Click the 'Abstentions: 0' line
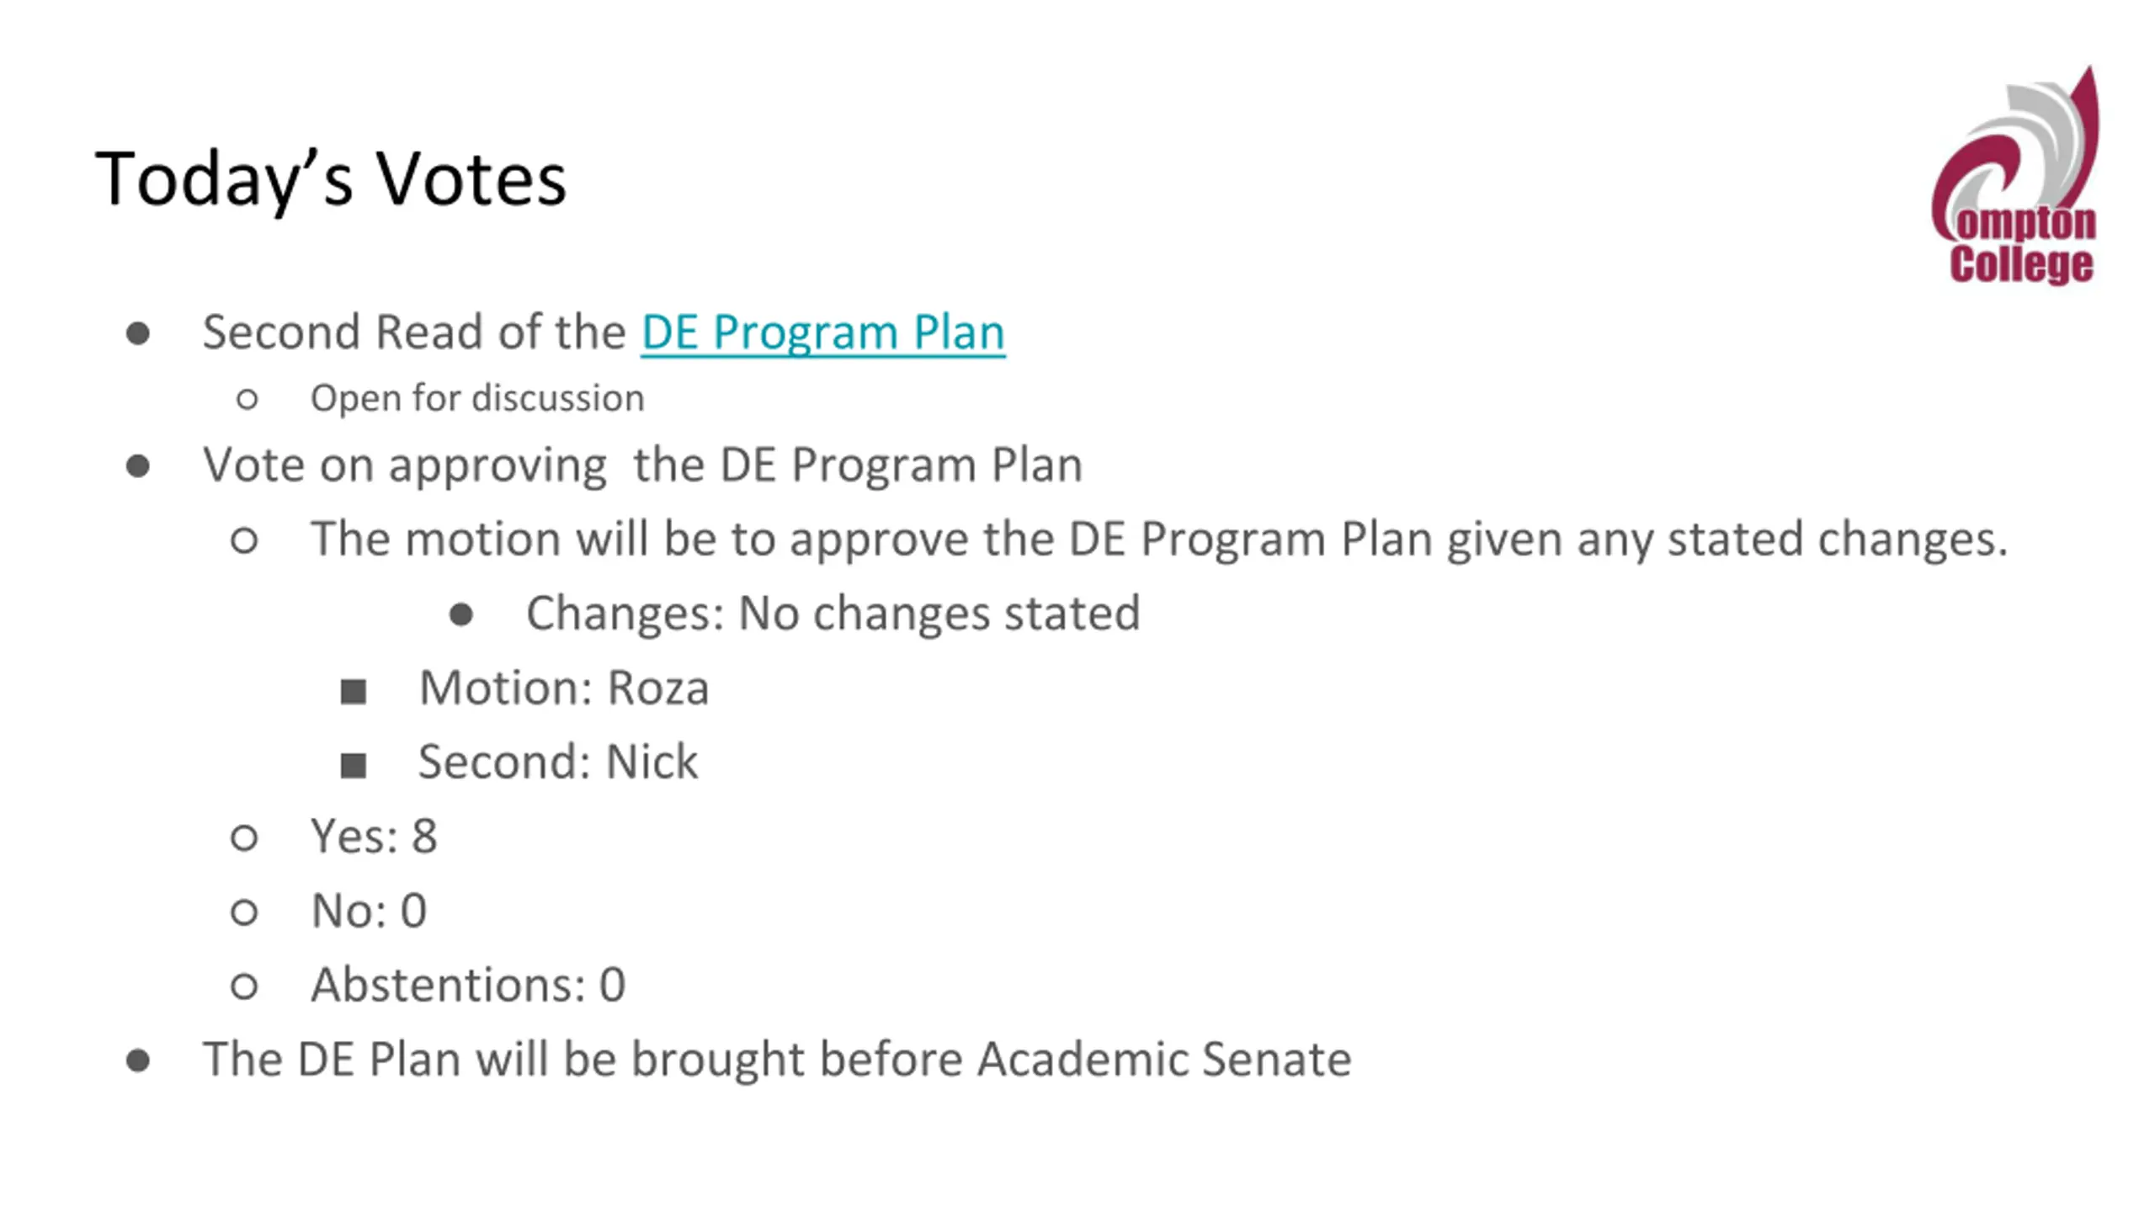 click(468, 985)
